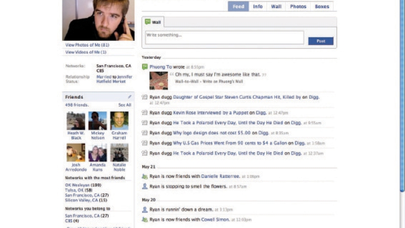The height and width of the screenshot is (228, 405).
Task: Focus the Write something text box
Action: [x=224, y=37]
